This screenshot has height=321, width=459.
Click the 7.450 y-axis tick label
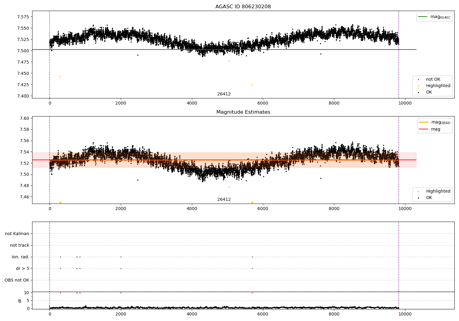[23, 73]
